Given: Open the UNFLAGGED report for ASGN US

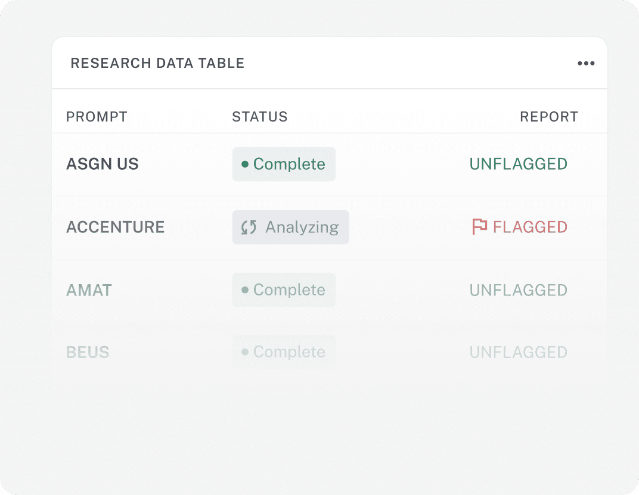Looking at the screenshot, I should click(x=519, y=164).
